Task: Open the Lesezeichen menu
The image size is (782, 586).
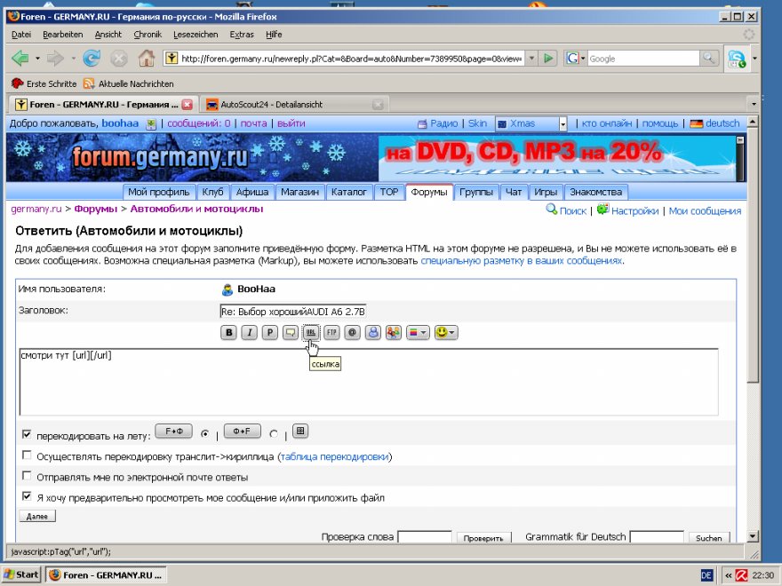Action: tap(195, 35)
